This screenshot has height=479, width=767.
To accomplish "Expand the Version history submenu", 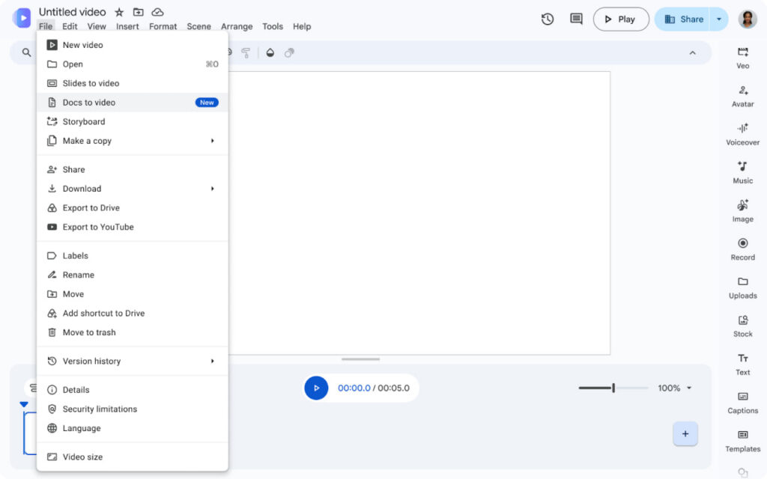I will pos(212,361).
